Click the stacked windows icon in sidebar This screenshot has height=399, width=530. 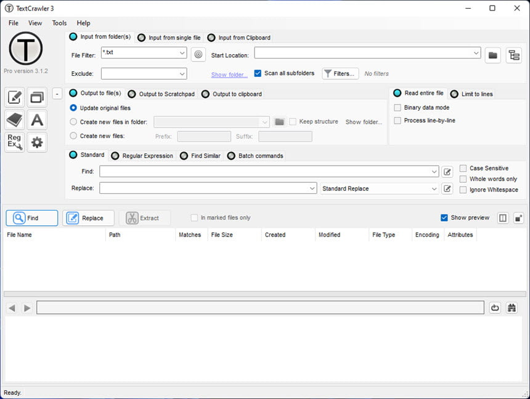tap(37, 97)
